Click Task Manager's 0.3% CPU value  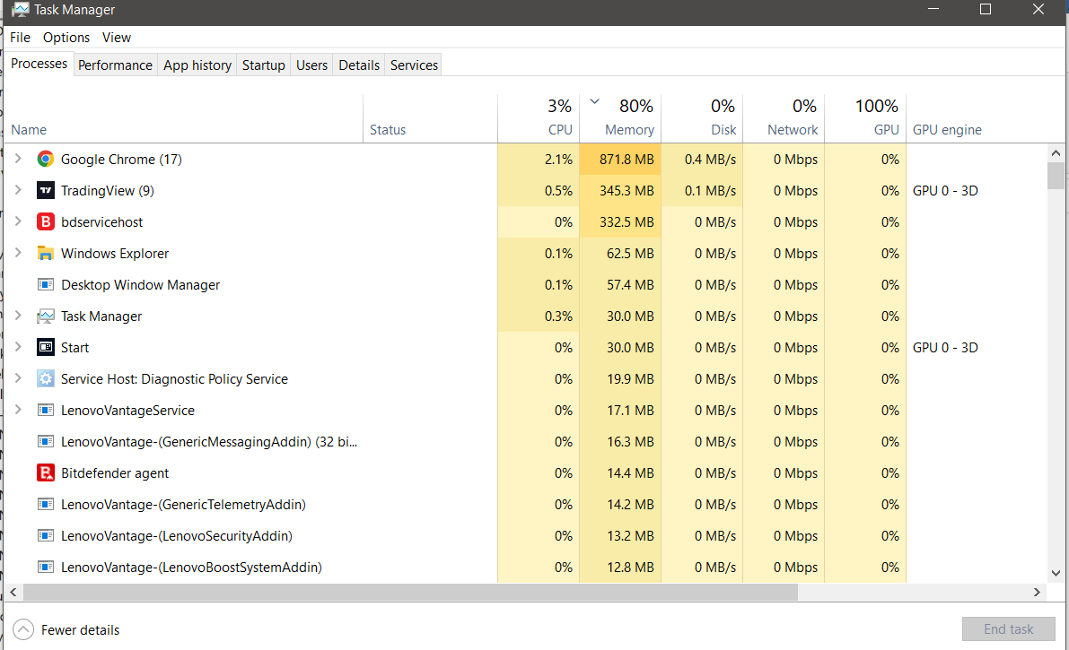click(558, 316)
